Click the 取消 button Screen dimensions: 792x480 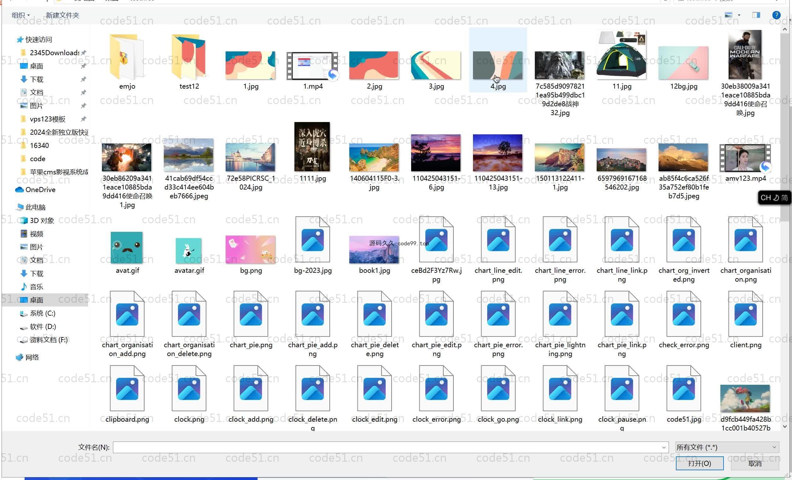(x=754, y=463)
